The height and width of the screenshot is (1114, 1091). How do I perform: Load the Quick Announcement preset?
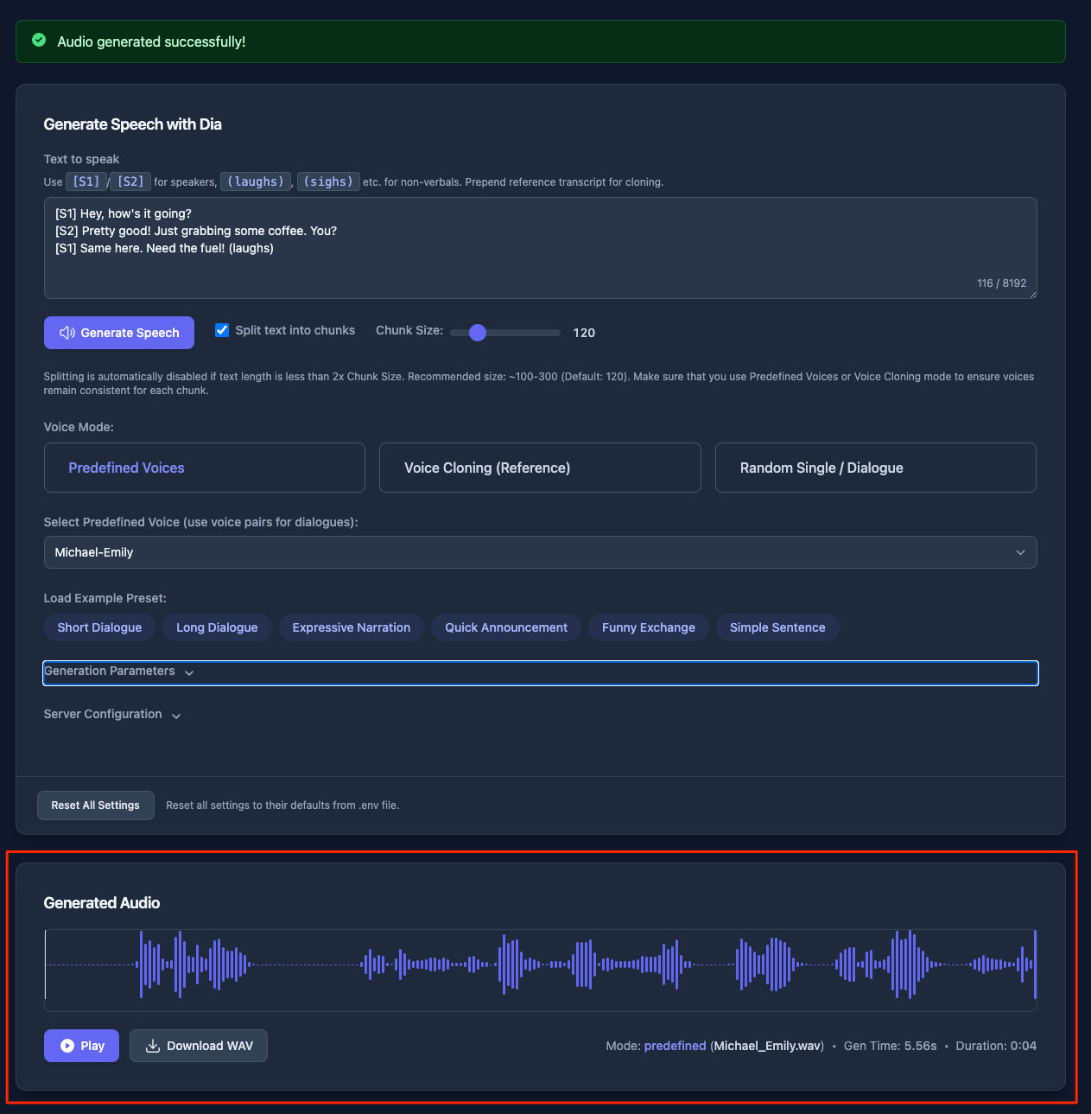(x=506, y=627)
